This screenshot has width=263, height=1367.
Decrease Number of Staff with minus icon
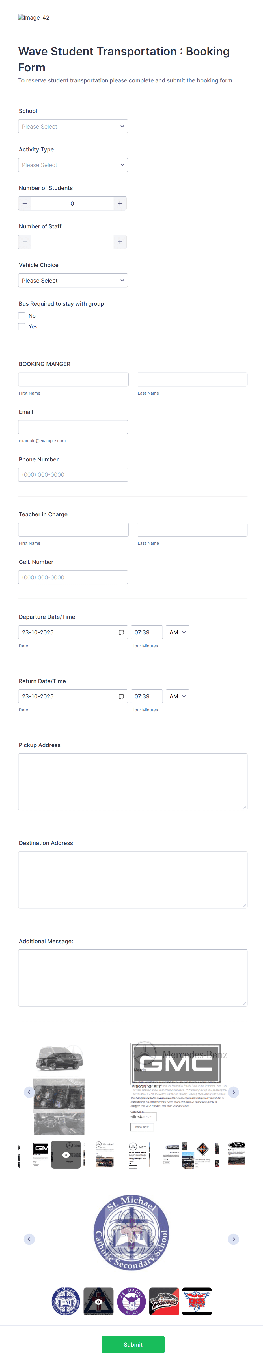pyautogui.click(x=24, y=241)
